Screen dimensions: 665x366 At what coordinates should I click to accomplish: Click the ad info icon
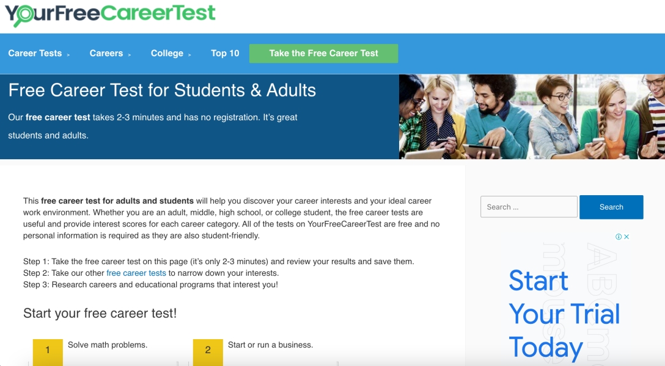tap(619, 237)
